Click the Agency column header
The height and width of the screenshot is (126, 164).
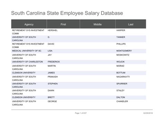[x=29, y=24]
